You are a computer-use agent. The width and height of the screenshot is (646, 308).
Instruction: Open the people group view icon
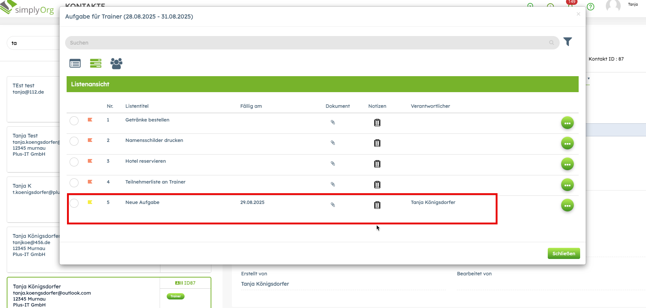(116, 64)
